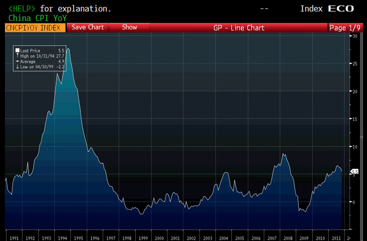Click the Low marker icon in legend
Screen dimensions: 367x241
point(17,67)
